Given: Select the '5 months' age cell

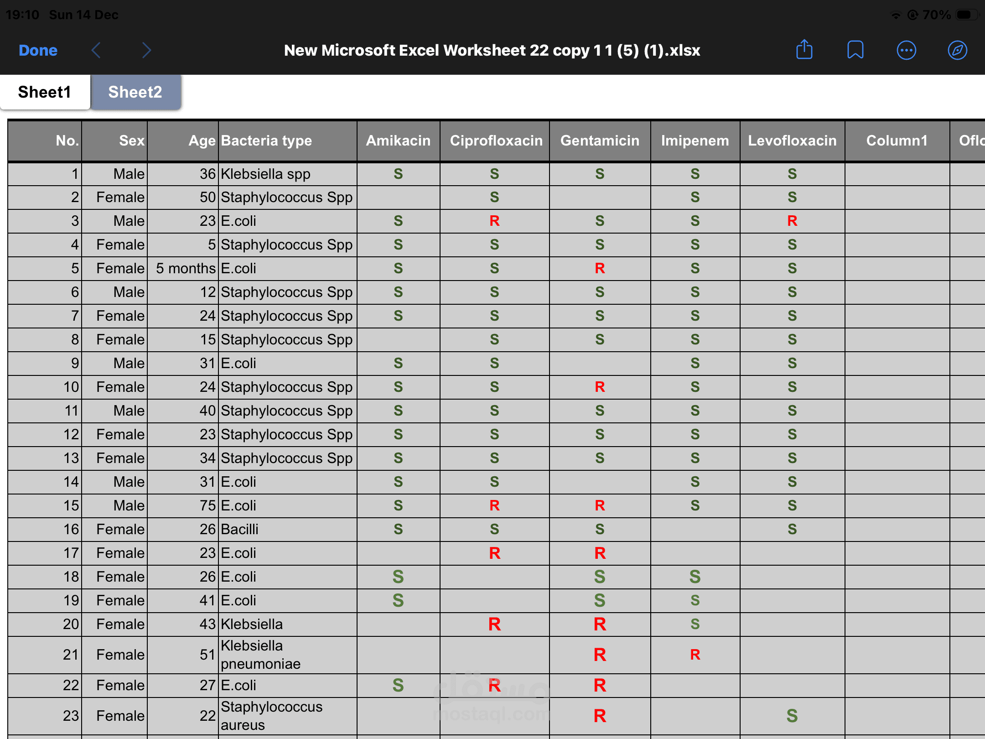Looking at the screenshot, I should point(185,268).
